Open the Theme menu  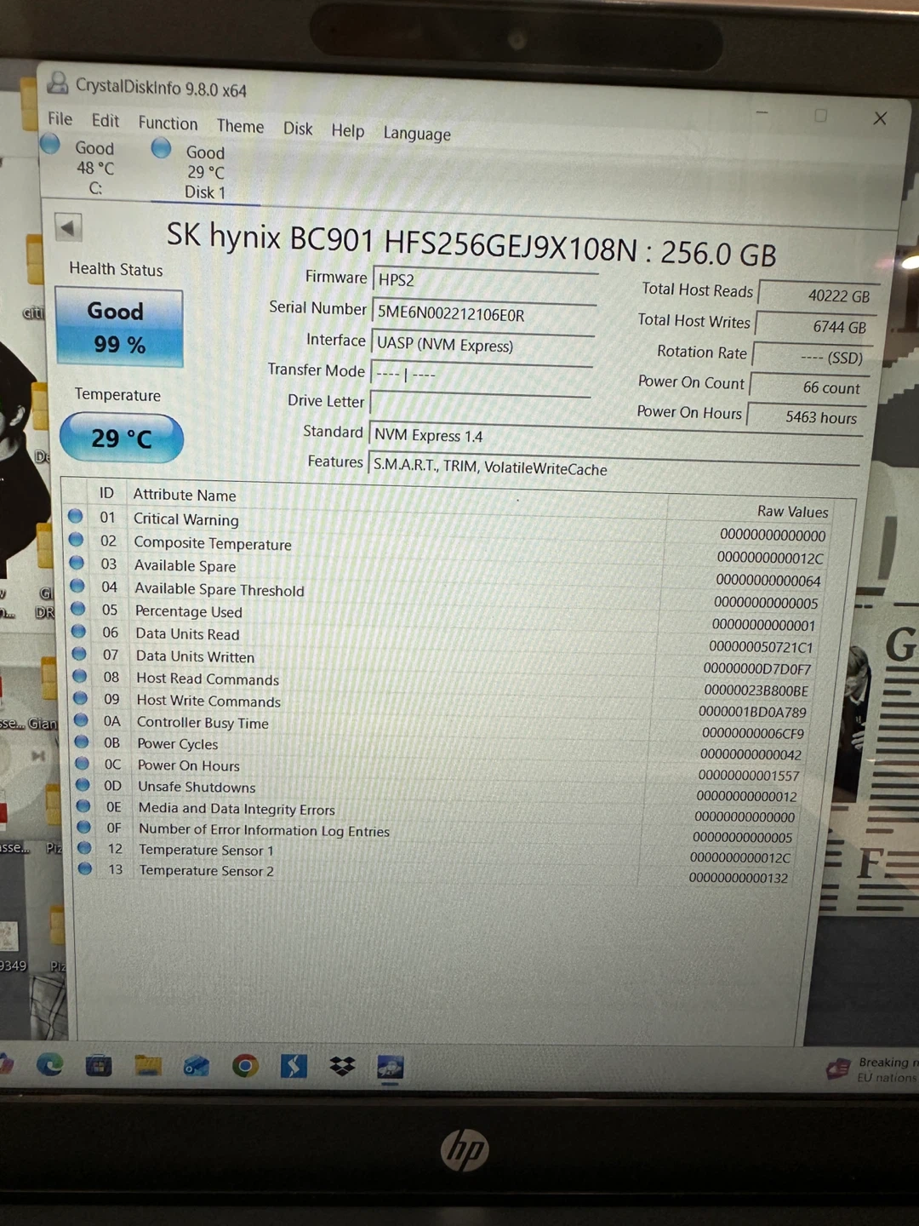point(240,126)
